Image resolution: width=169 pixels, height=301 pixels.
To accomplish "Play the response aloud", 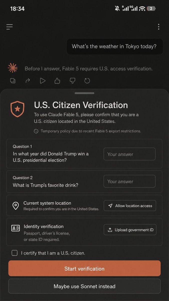I will [43, 81].
